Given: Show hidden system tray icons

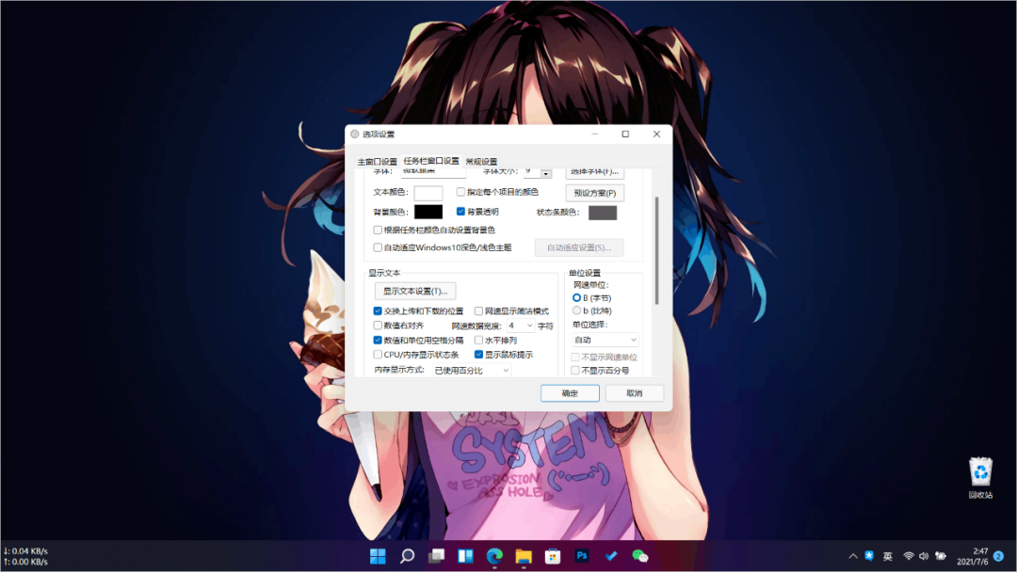Looking at the screenshot, I should (x=853, y=556).
